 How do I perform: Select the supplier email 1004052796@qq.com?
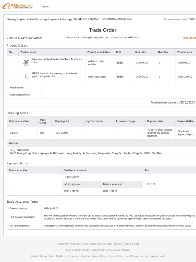120,19
